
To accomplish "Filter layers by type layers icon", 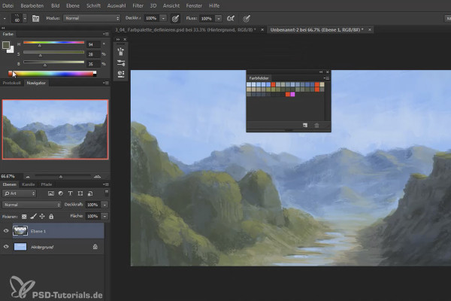I will tap(70, 193).
